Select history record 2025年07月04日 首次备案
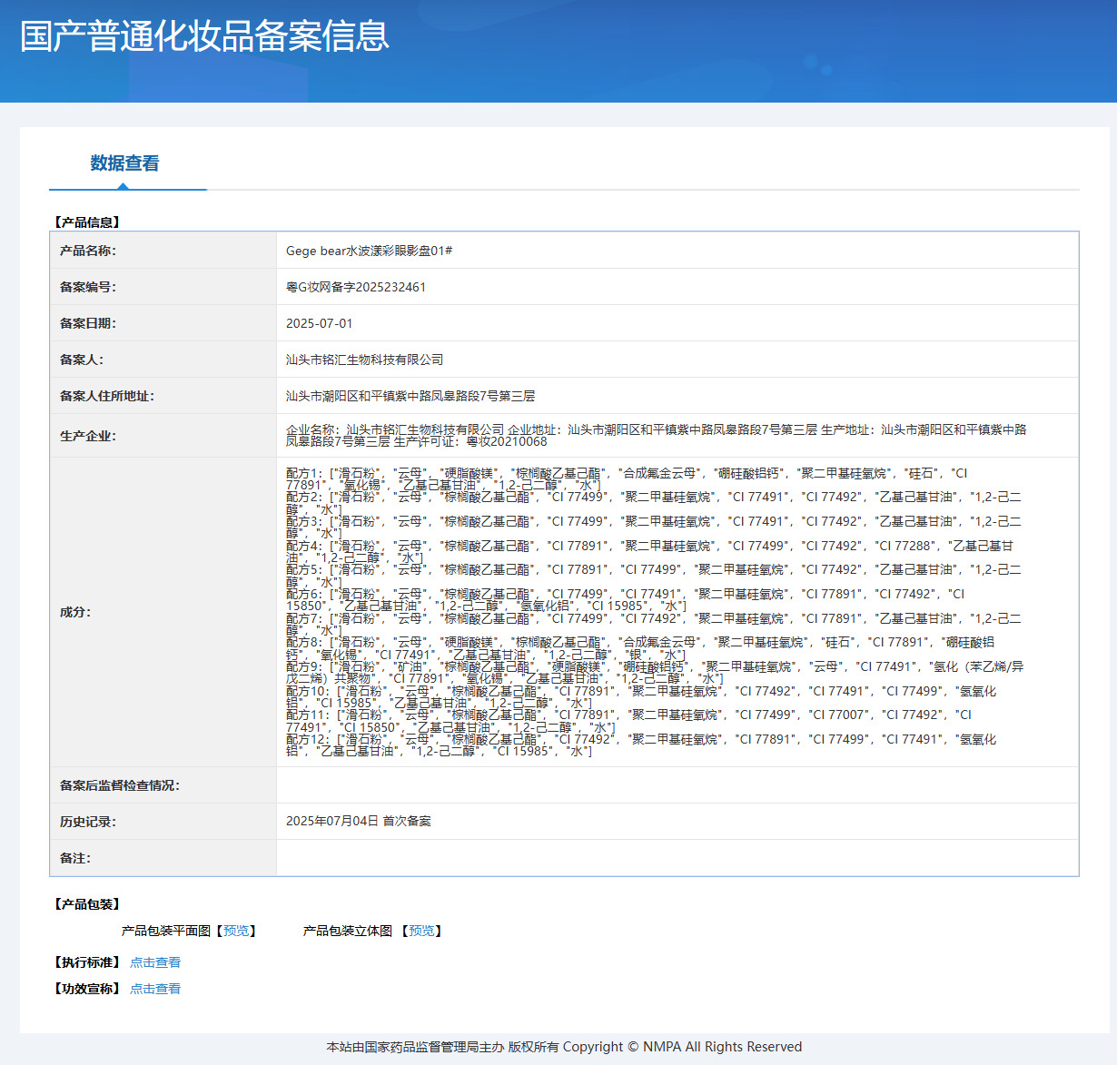The height and width of the screenshot is (1065, 1117). tap(359, 821)
